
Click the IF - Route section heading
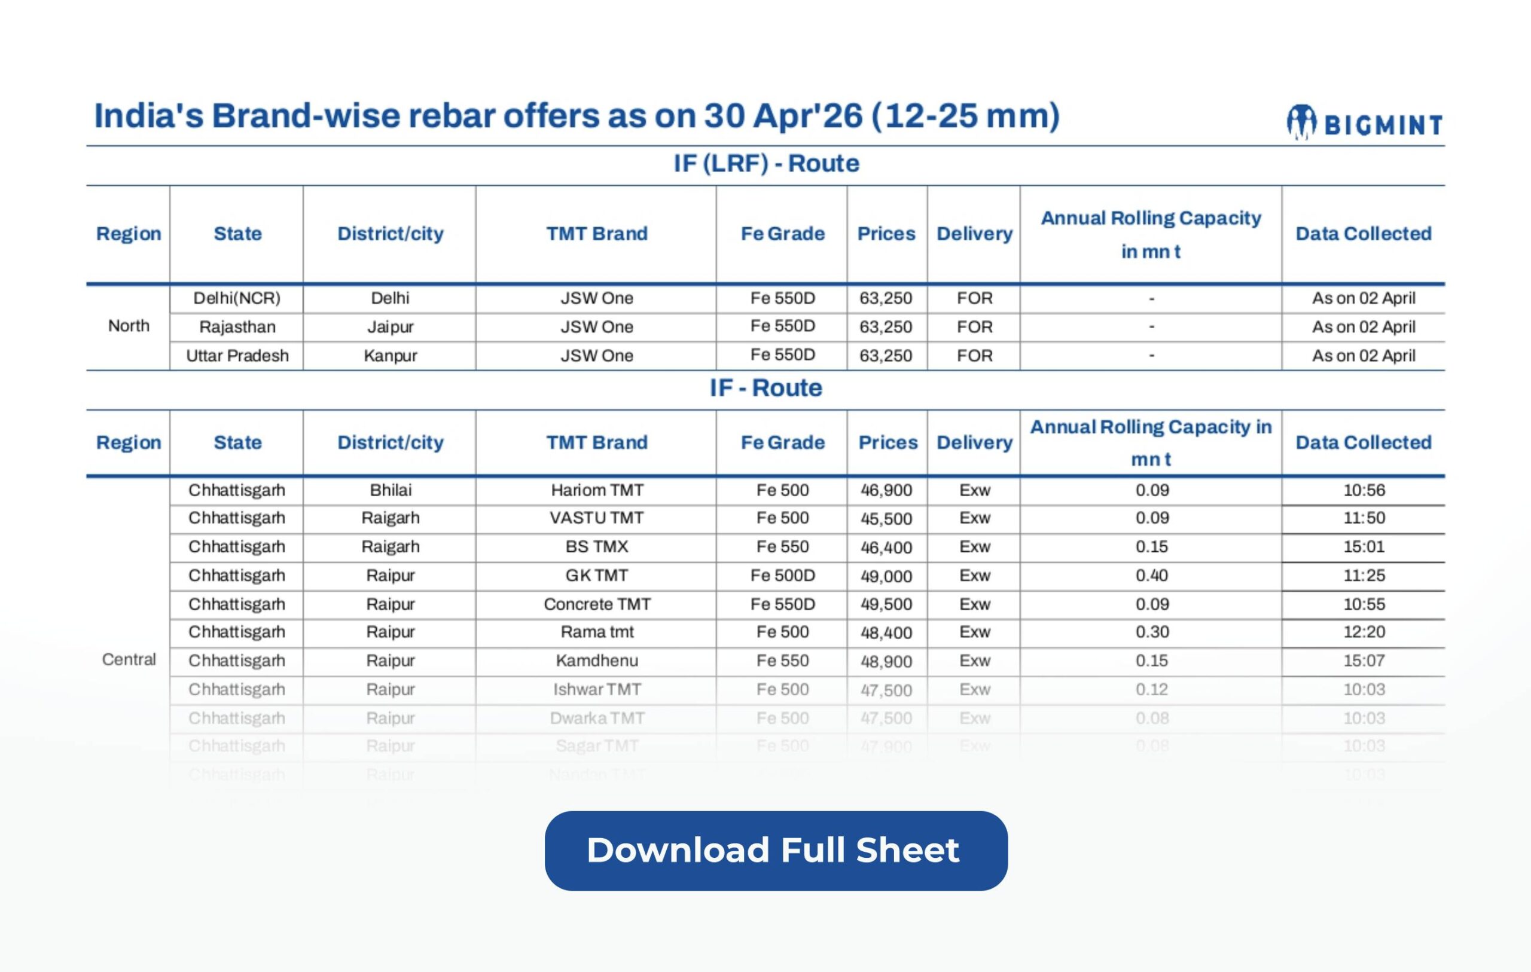click(765, 388)
